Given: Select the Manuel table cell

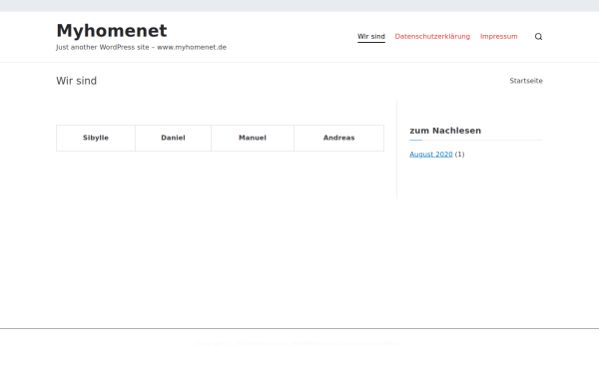Looking at the screenshot, I should tap(253, 138).
